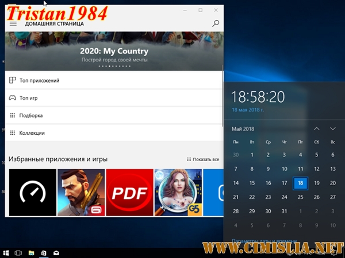Viewport: 345px width, 258px height.
Task: Open the G5 hidden object game tile
Action: tap(178, 192)
